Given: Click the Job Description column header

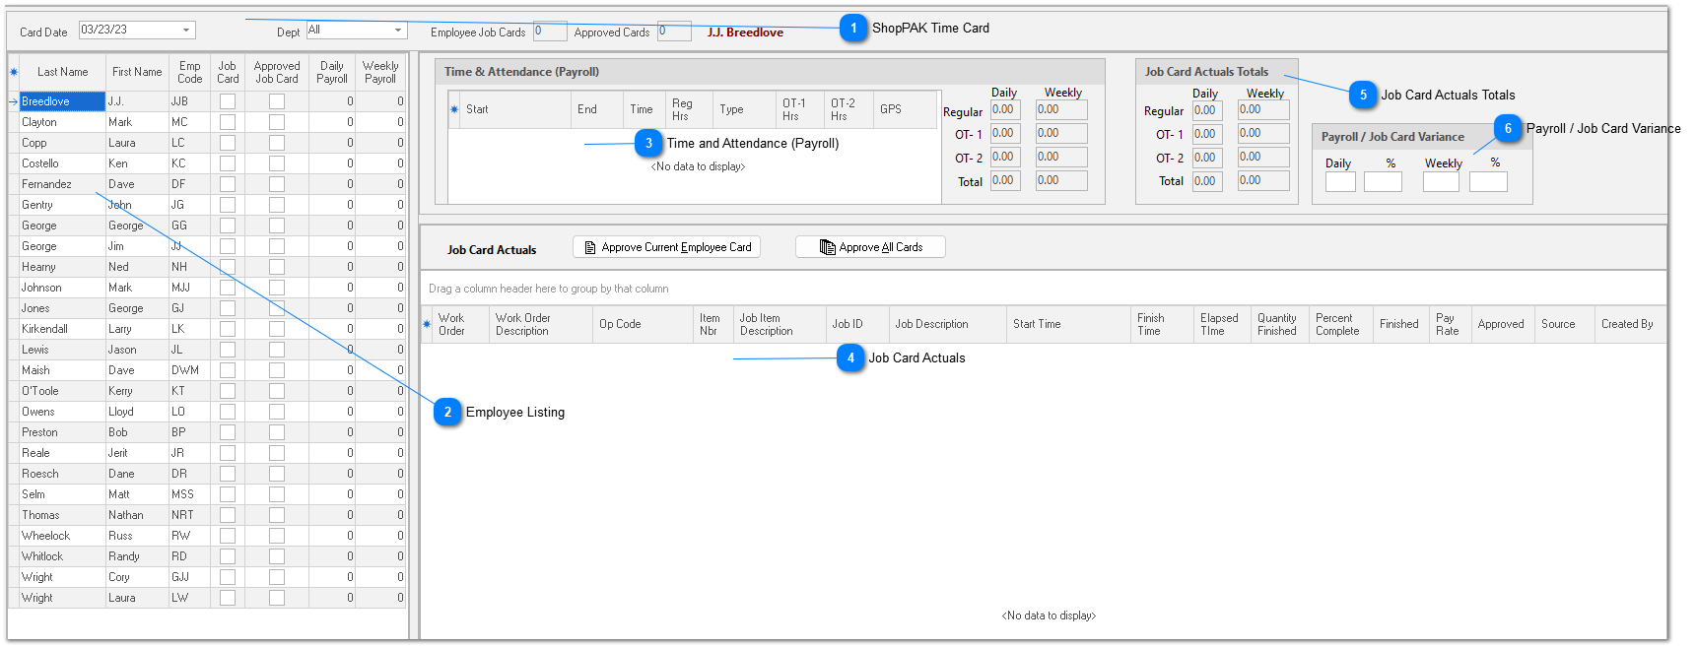Looking at the screenshot, I should coord(931,324).
